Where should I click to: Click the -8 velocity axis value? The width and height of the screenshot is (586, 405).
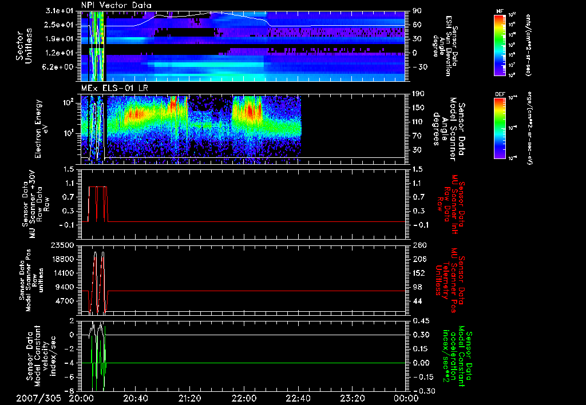click(69, 391)
